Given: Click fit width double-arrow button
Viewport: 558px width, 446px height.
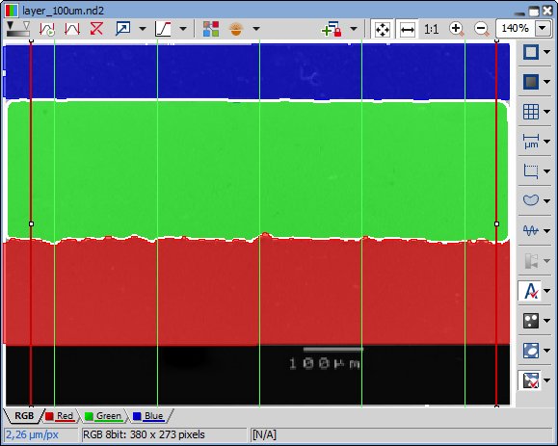Looking at the screenshot, I should point(407,29).
